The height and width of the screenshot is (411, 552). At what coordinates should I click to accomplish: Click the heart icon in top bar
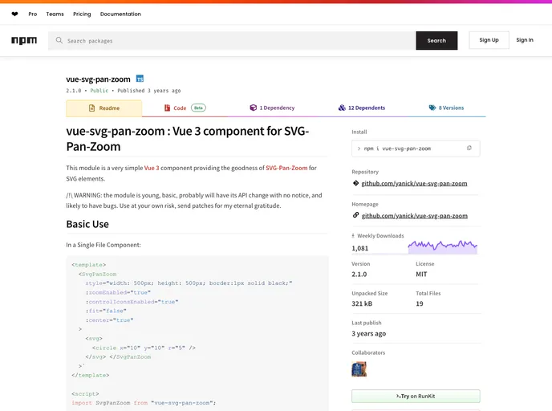coord(14,14)
